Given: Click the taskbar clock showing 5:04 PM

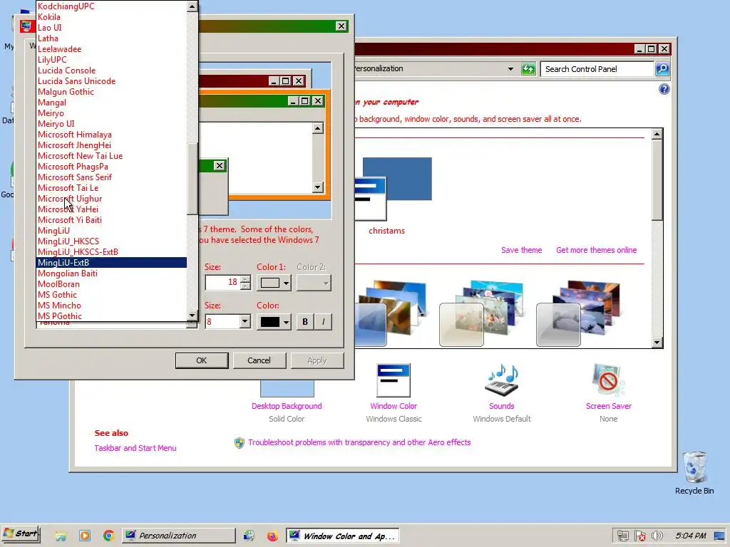Looking at the screenshot, I should click(690, 536).
